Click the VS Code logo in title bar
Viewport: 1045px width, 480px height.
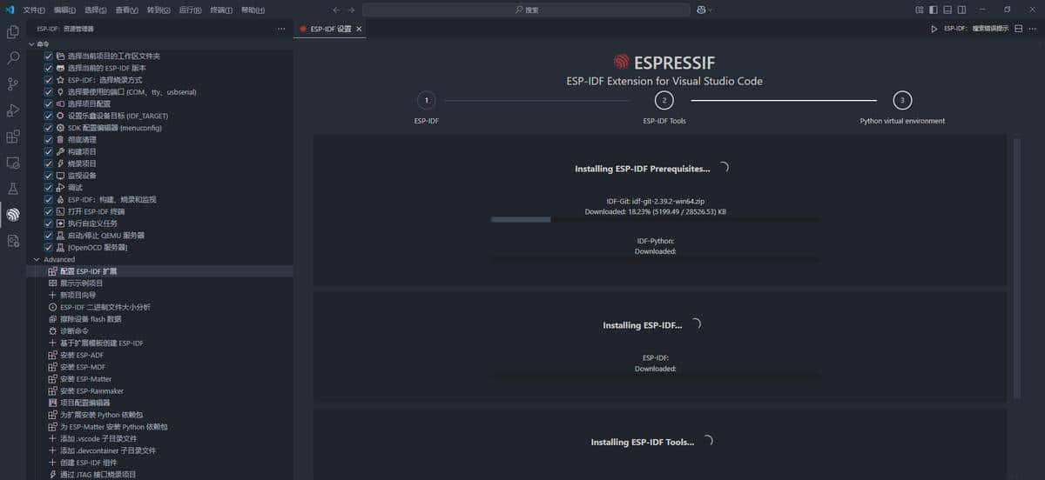coord(10,10)
